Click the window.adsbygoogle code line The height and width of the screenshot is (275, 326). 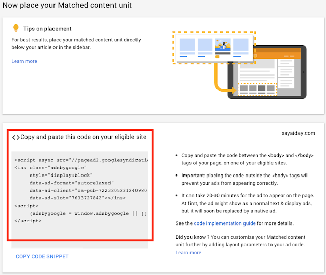coord(89,213)
